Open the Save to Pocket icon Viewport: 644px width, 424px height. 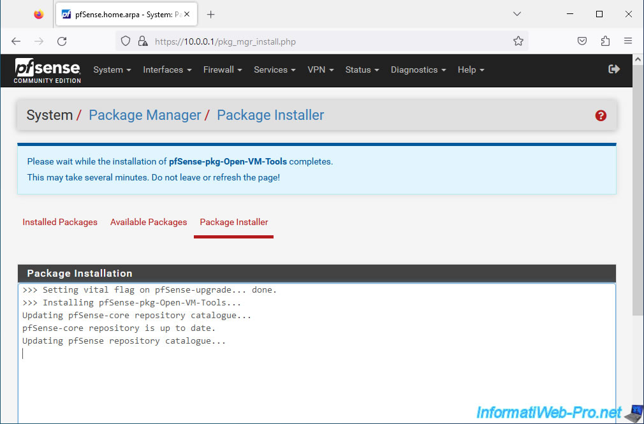(582, 41)
